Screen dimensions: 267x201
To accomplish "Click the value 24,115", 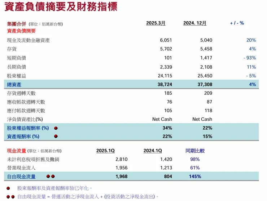I will 165,76.
